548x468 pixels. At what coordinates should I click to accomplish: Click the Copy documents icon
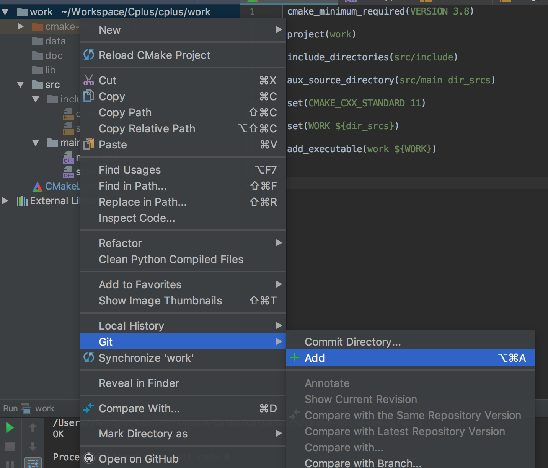(x=89, y=96)
